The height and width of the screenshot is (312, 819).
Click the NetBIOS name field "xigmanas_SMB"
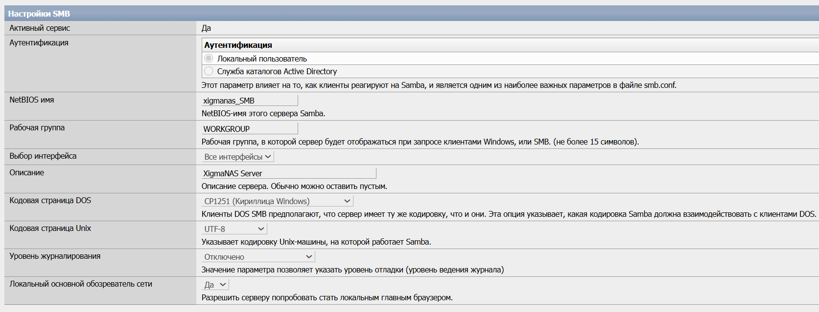pyautogui.click(x=249, y=101)
